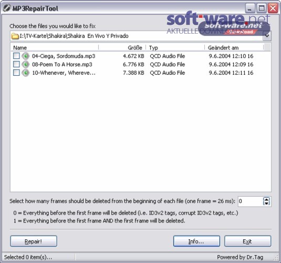Click the audio icon for the 10-Whenever file
Image resolution: width=281 pixels, height=263 pixels.
[25, 73]
